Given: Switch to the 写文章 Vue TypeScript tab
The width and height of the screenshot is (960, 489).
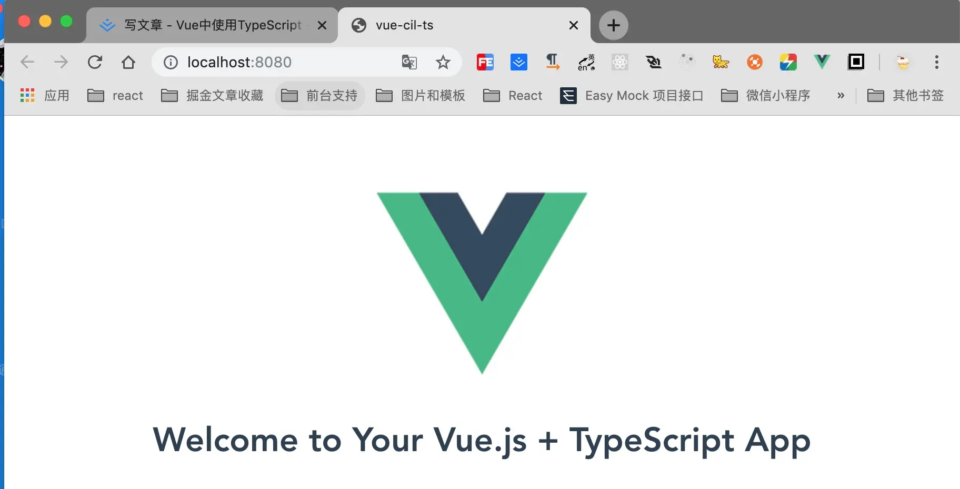Looking at the screenshot, I should tap(212, 25).
